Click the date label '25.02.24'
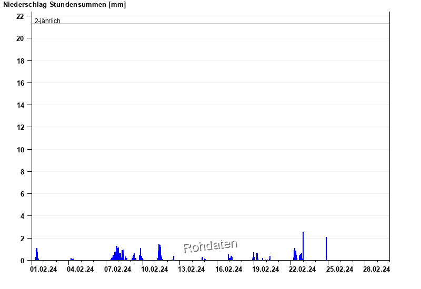The image size is (421, 289). (x=339, y=269)
